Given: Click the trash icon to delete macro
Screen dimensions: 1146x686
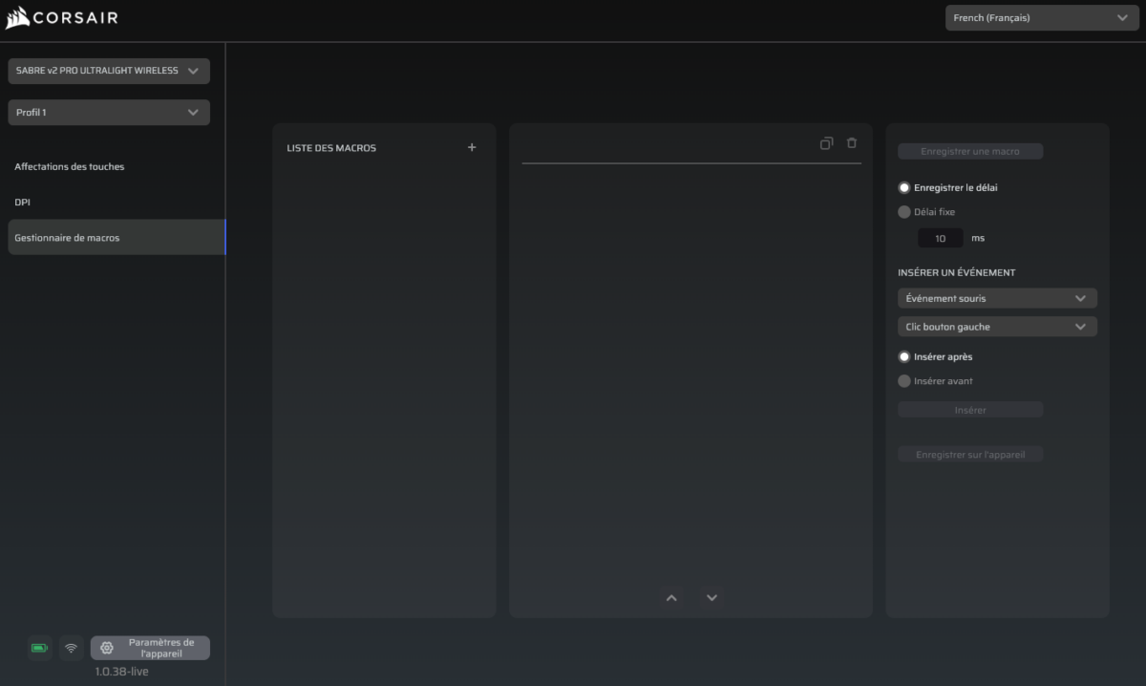Looking at the screenshot, I should [852, 143].
